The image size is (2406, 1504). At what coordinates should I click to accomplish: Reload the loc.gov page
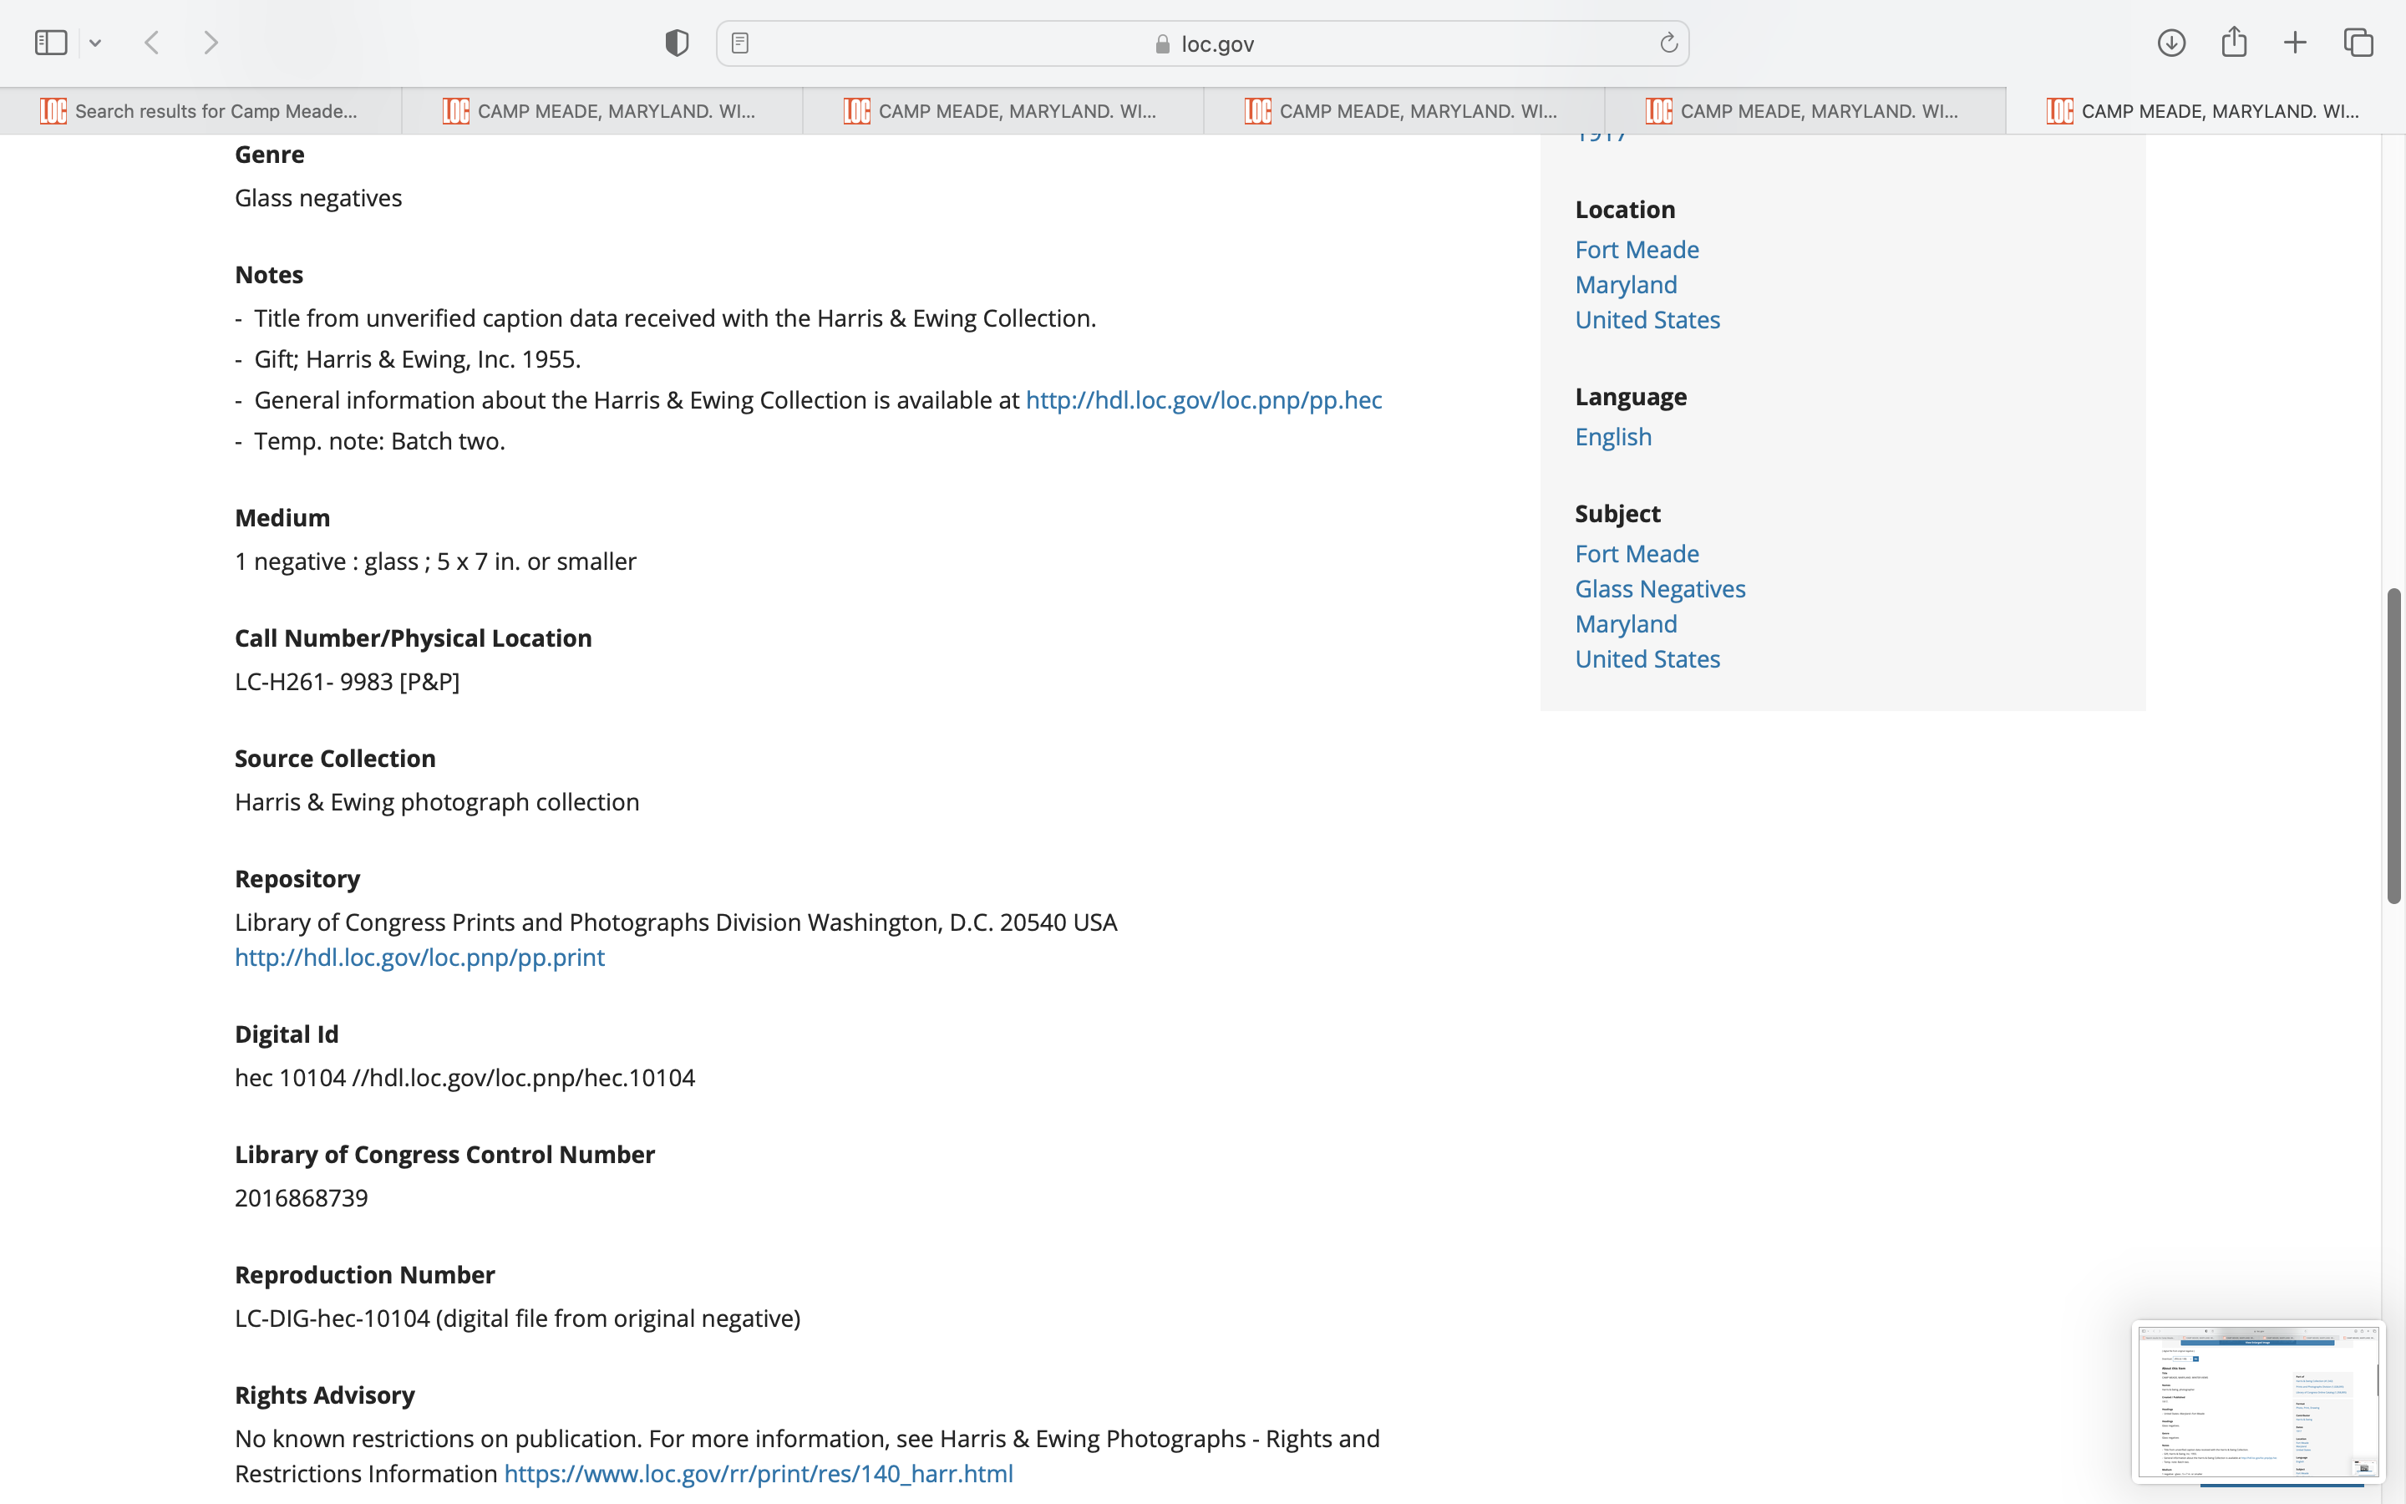(x=1668, y=43)
